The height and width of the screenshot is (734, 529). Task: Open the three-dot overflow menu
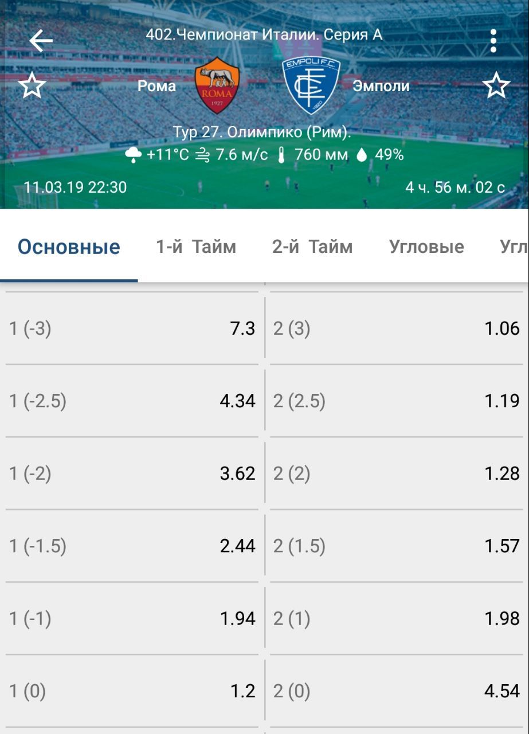tap(493, 41)
